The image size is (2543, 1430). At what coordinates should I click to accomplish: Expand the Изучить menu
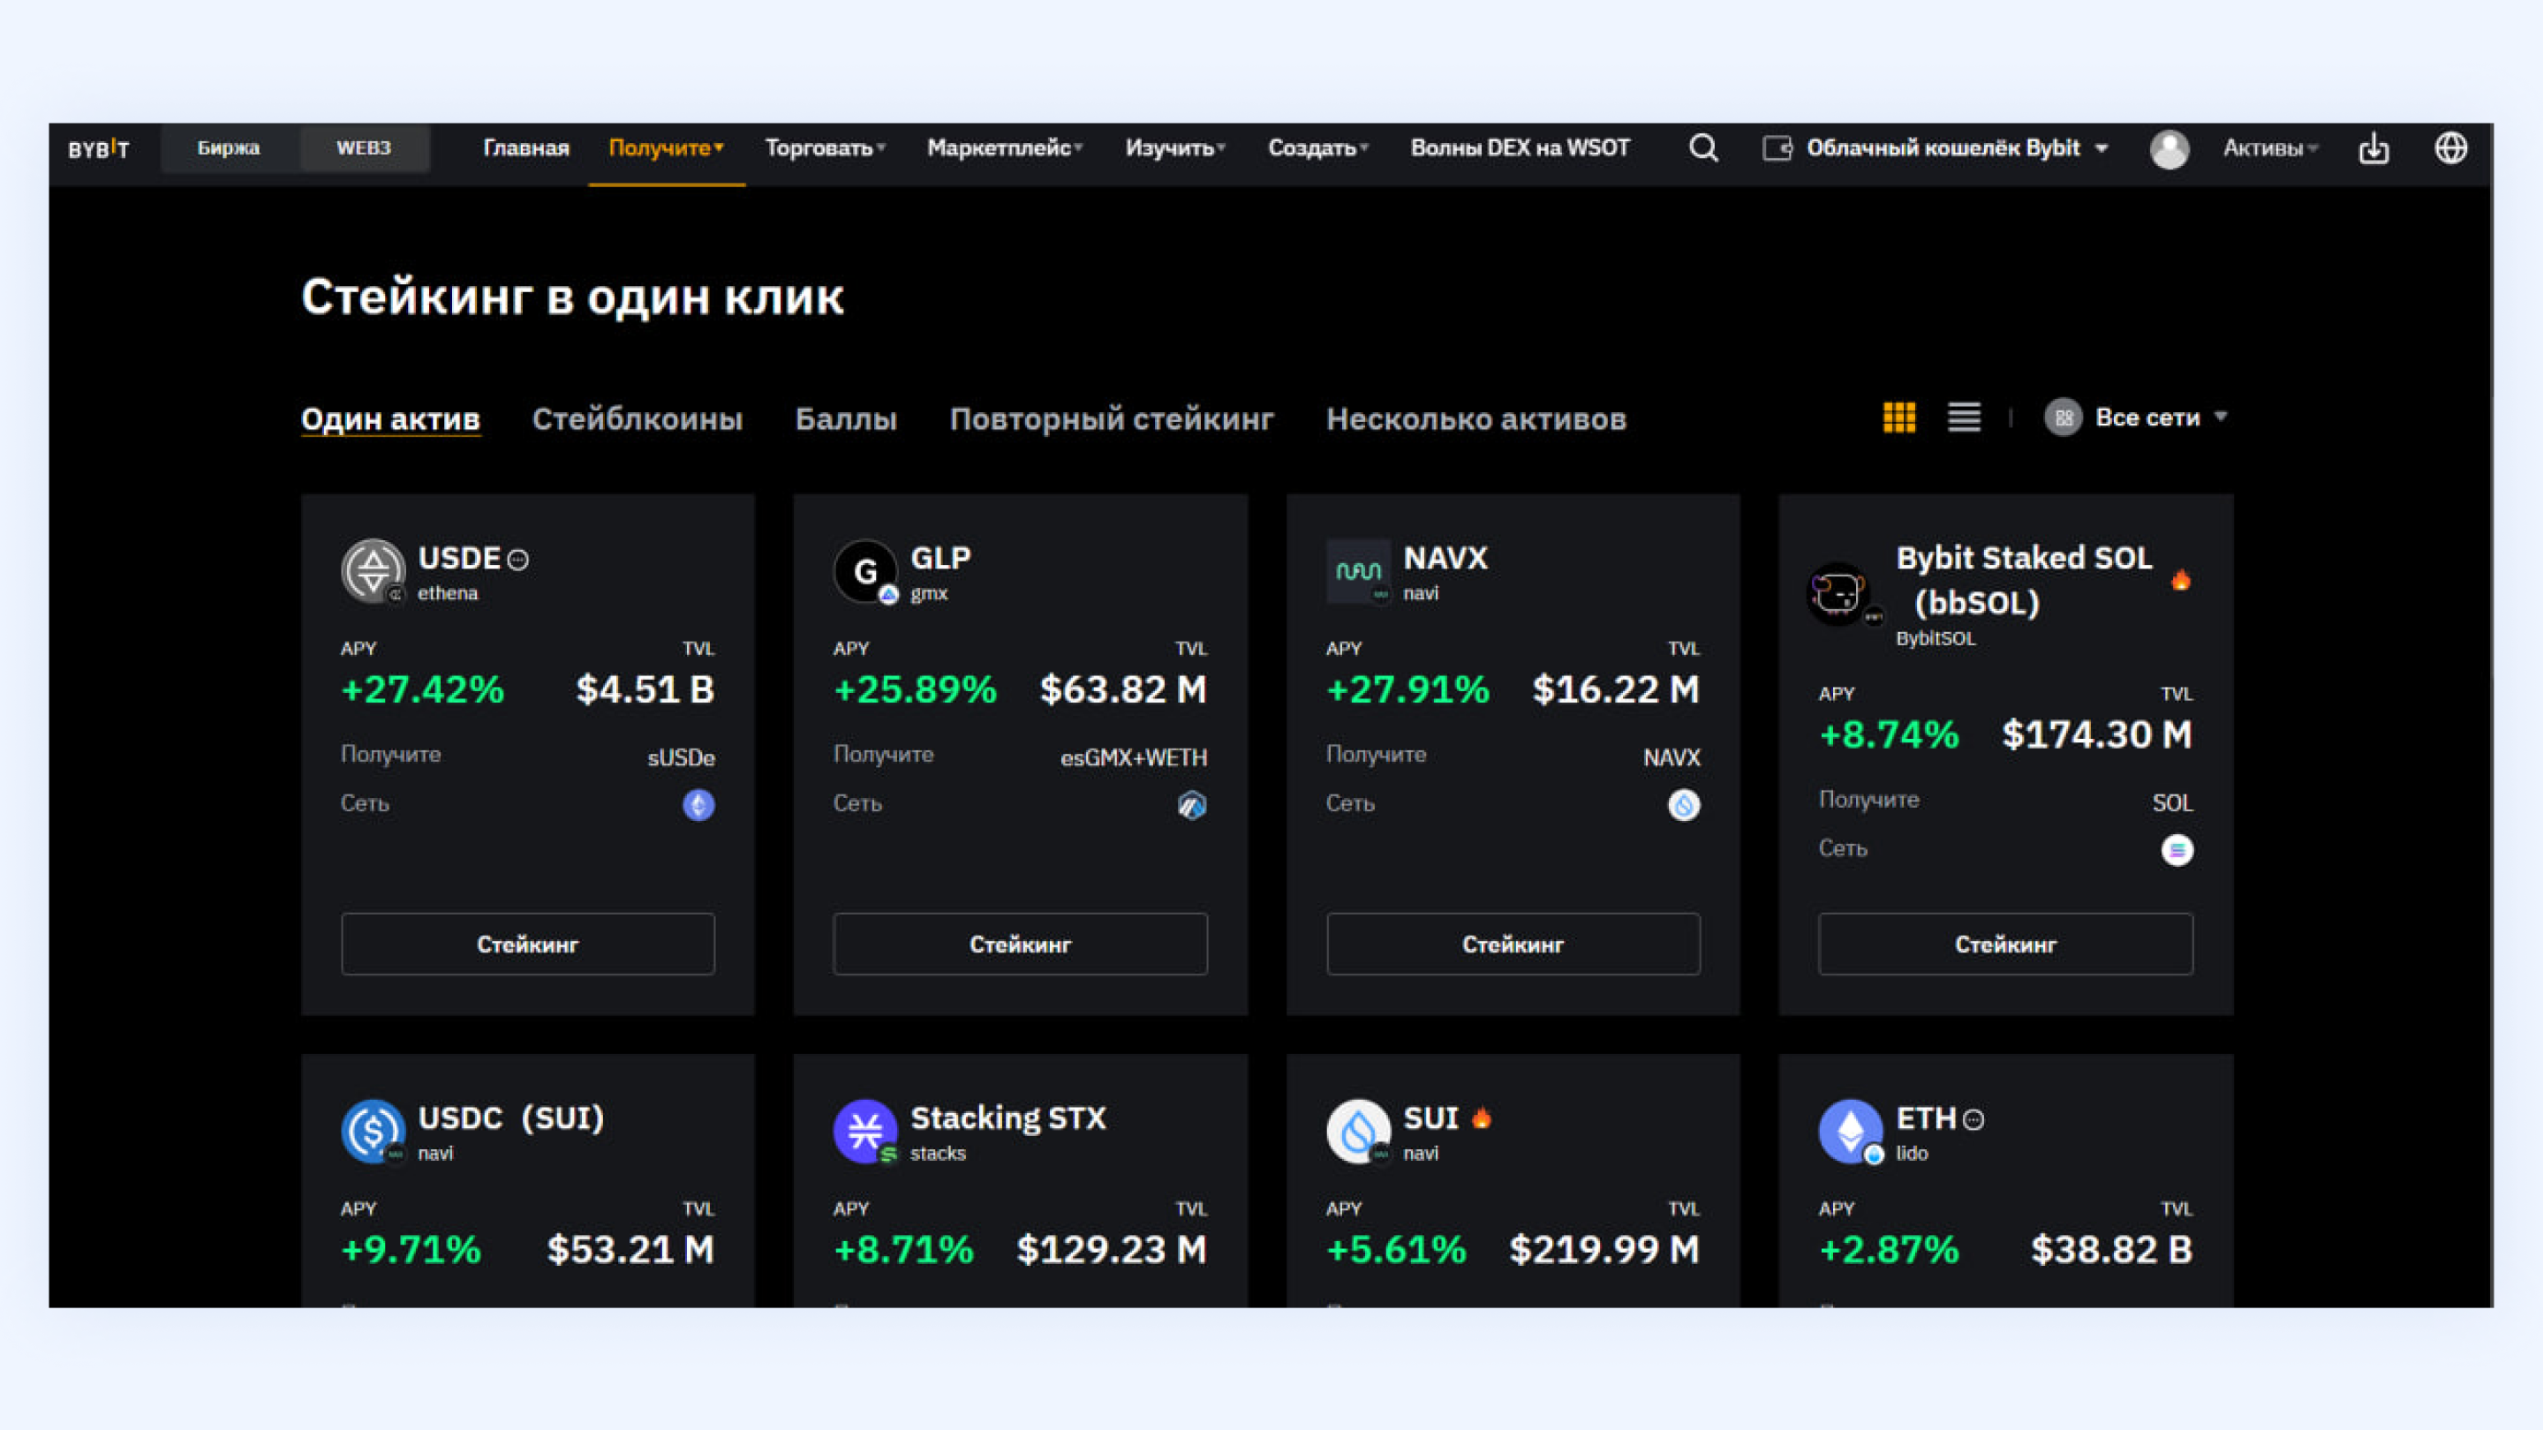click(1174, 148)
